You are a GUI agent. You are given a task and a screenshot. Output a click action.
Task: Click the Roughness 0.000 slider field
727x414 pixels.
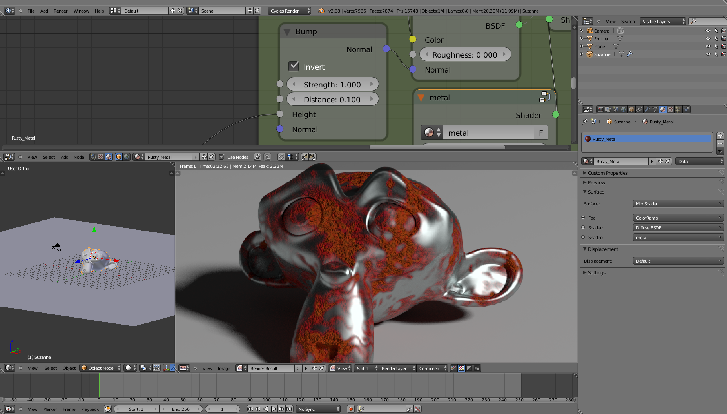[x=465, y=54]
